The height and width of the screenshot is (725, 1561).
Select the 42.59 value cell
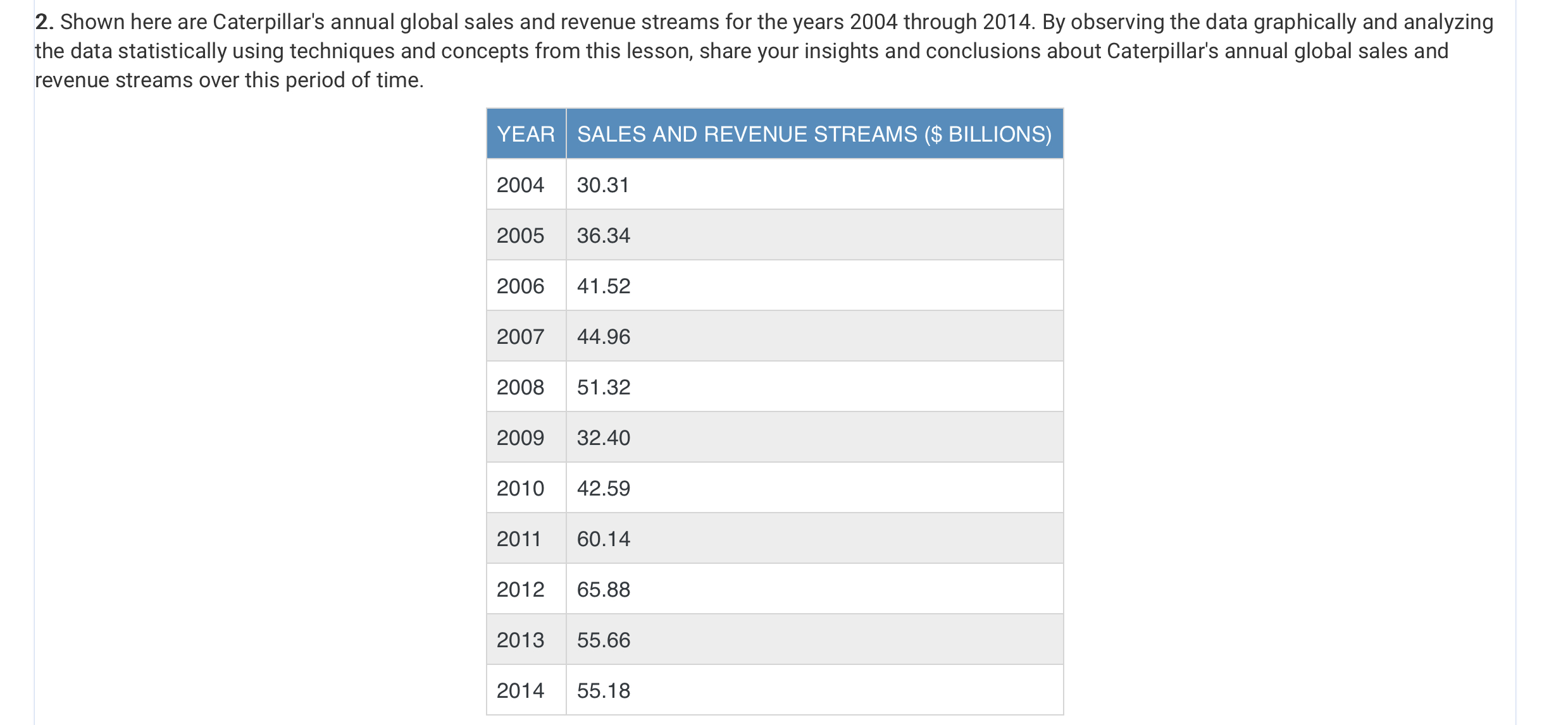(814, 487)
